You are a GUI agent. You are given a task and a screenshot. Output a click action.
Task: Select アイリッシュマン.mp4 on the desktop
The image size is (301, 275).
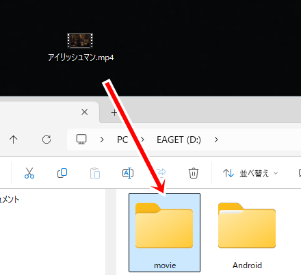80,47
